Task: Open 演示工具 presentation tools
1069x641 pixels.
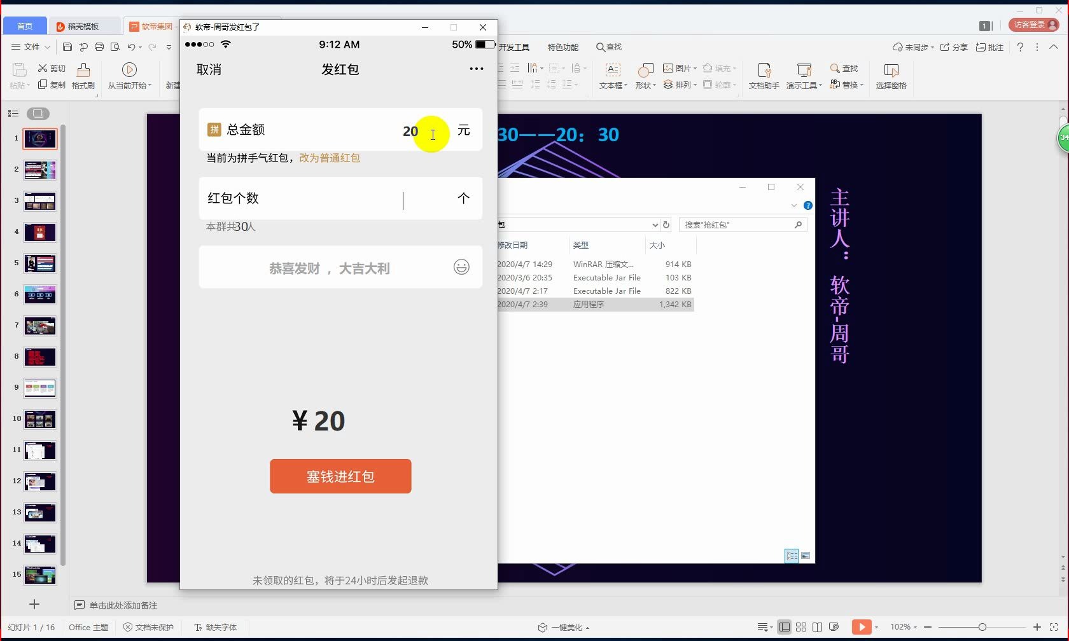Action: (x=804, y=76)
